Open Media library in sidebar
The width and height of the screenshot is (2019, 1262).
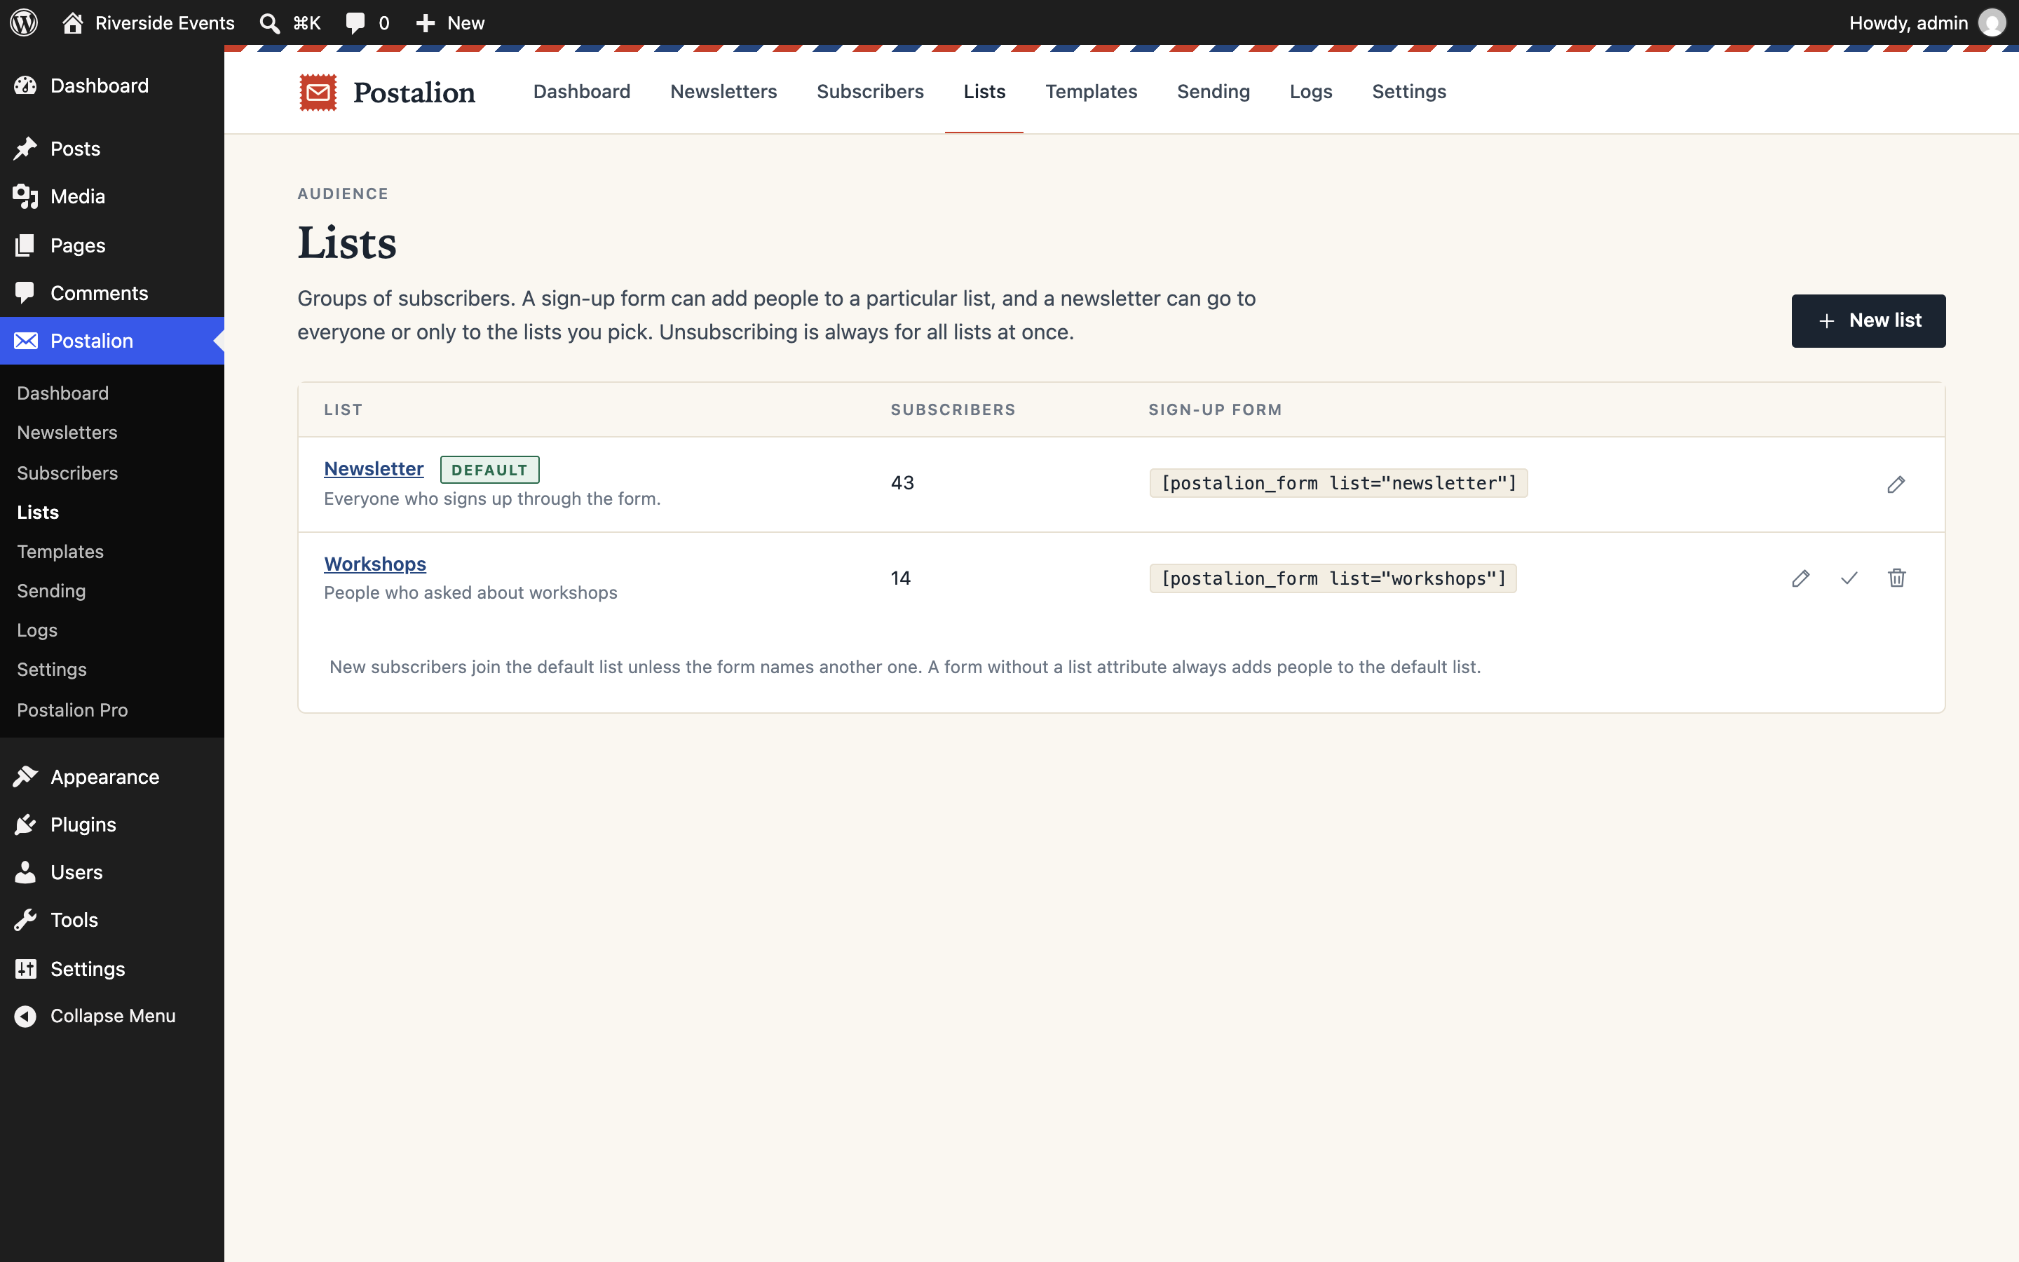[x=111, y=197]
